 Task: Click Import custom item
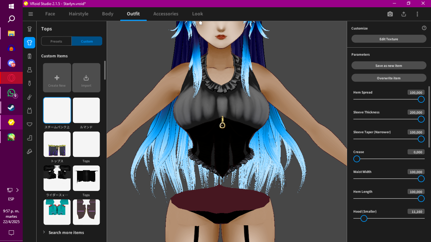pos(86,78)
